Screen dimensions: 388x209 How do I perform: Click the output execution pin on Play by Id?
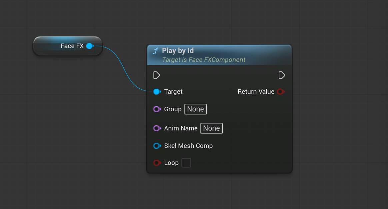click(x=282, y=75)
